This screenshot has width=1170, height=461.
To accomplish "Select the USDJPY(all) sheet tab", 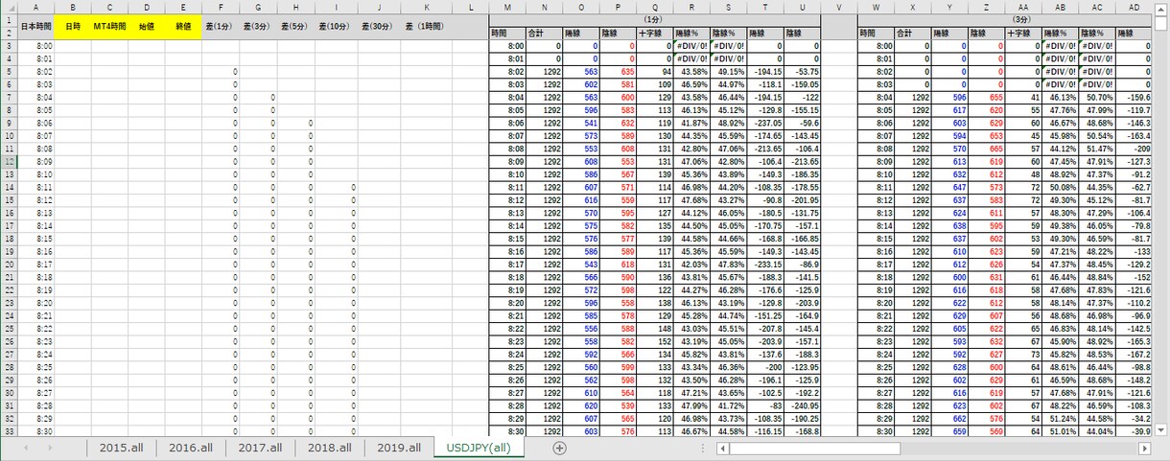I will coord(480,447).
